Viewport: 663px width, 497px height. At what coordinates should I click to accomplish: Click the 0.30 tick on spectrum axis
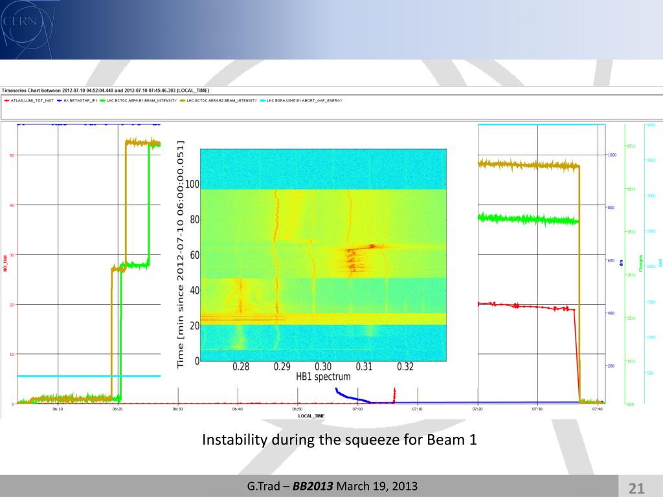click(323, 366)
